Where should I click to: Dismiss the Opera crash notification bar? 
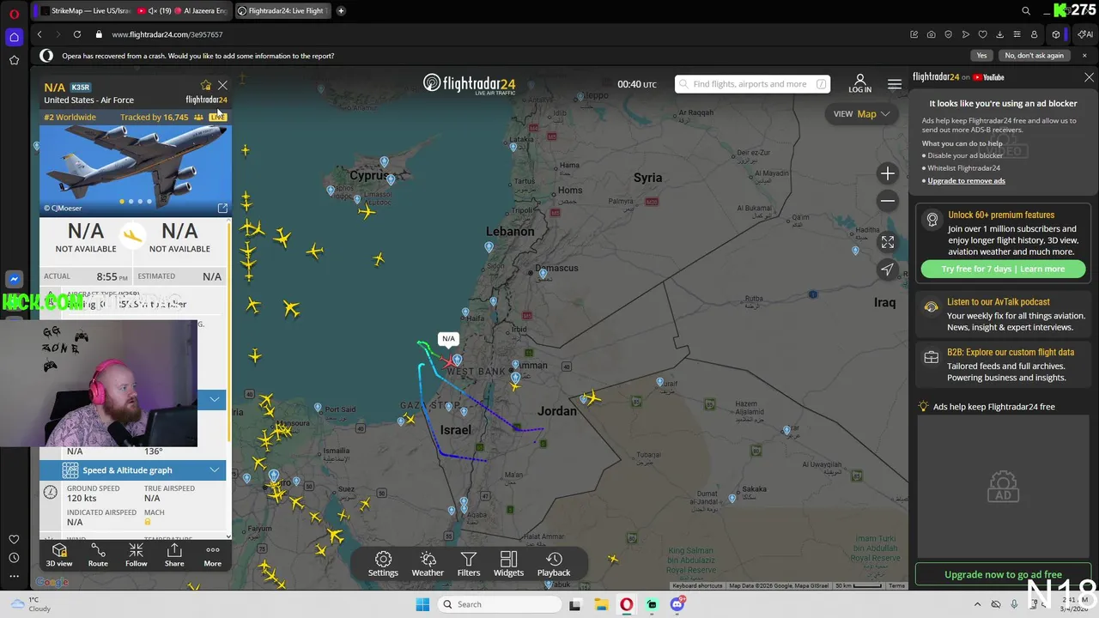(x=1084, y=56)
